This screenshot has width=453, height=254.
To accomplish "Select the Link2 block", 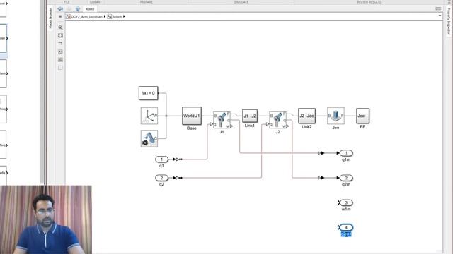I will click(x=306, y=116).
